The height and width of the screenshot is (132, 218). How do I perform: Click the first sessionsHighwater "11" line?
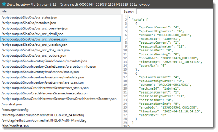click(x=162, y=46)
